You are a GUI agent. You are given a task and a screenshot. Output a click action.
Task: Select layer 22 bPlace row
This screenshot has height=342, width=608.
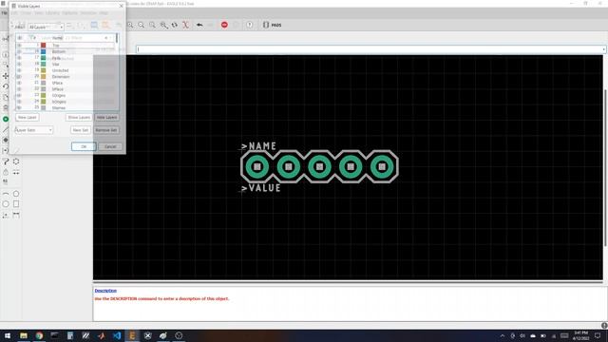pyautogui.click(x=66, y=88)
